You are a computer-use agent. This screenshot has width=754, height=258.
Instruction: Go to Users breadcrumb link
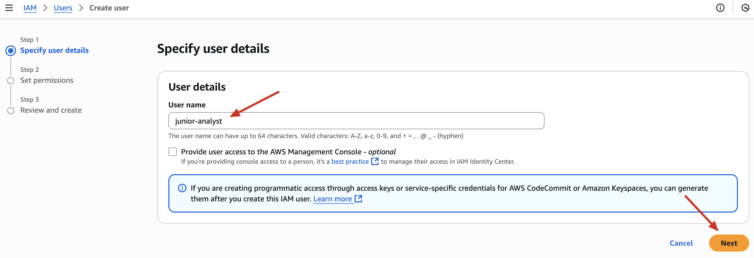[x=63, y=8]
